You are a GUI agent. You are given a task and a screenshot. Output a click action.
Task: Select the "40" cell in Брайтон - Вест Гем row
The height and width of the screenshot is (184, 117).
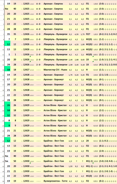(15, 156)
